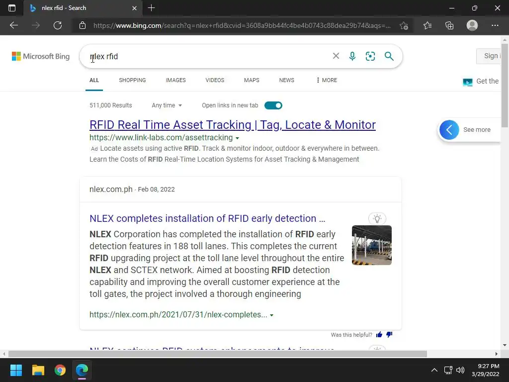Click the browser back arrow

coord(14,25)
